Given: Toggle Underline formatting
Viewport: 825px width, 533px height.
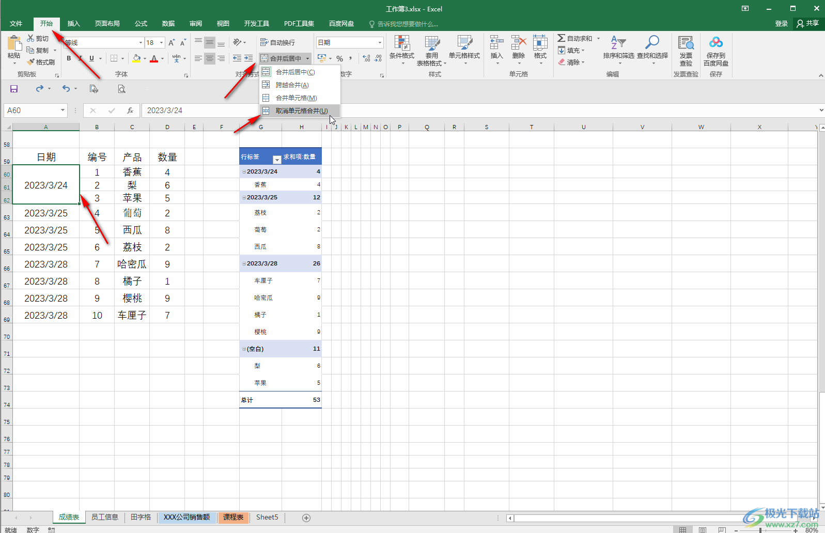Looking at the screenshot, I should (x=92, y=58).
